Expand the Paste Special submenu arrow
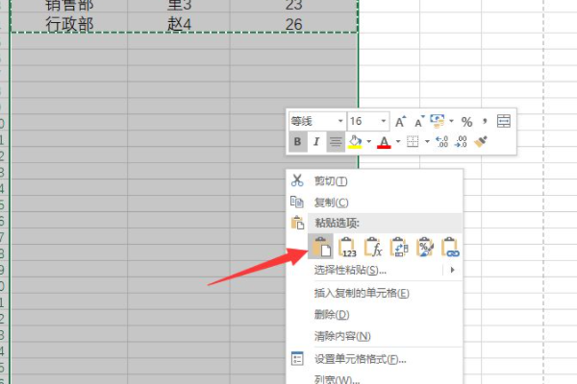 (453, 270)
